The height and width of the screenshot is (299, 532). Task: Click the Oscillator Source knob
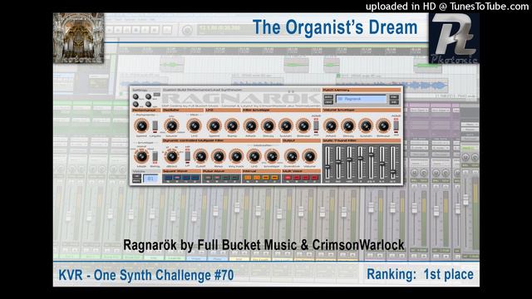(172, 125)
